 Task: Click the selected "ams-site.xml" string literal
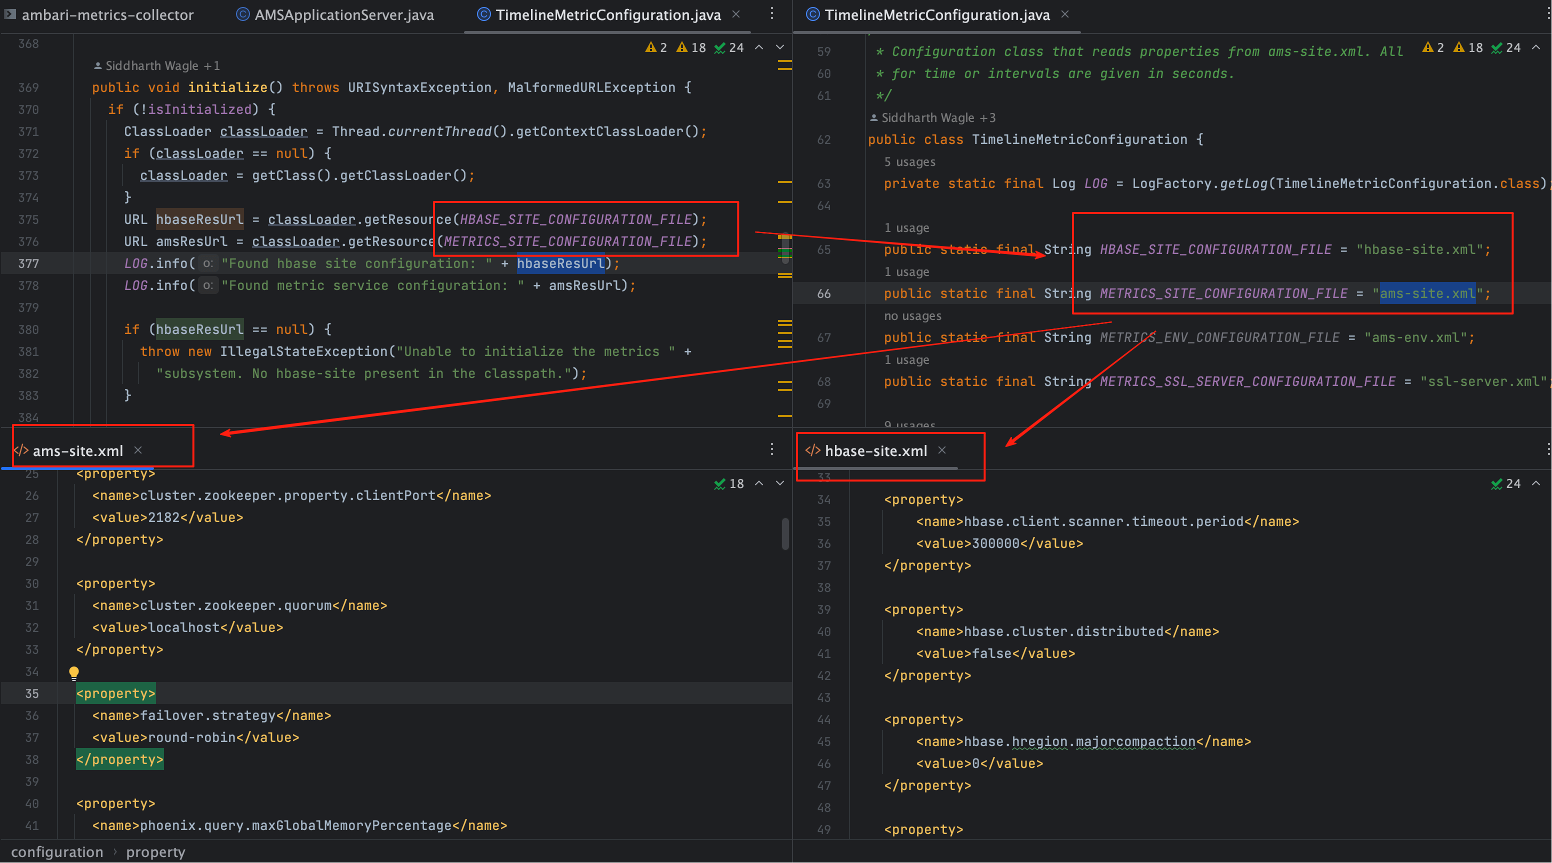point(1427,293)
